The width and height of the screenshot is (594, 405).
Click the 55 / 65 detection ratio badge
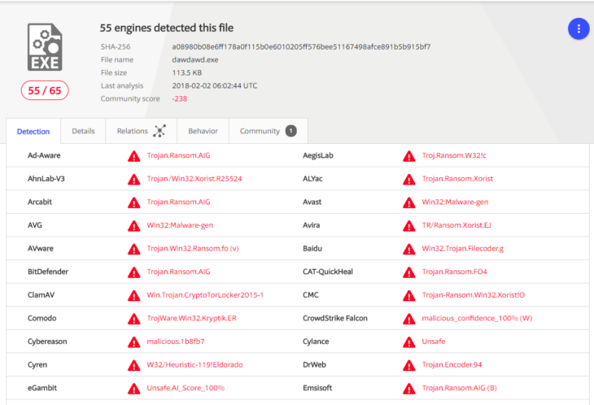pyautogui.click(x=45, y=90)
